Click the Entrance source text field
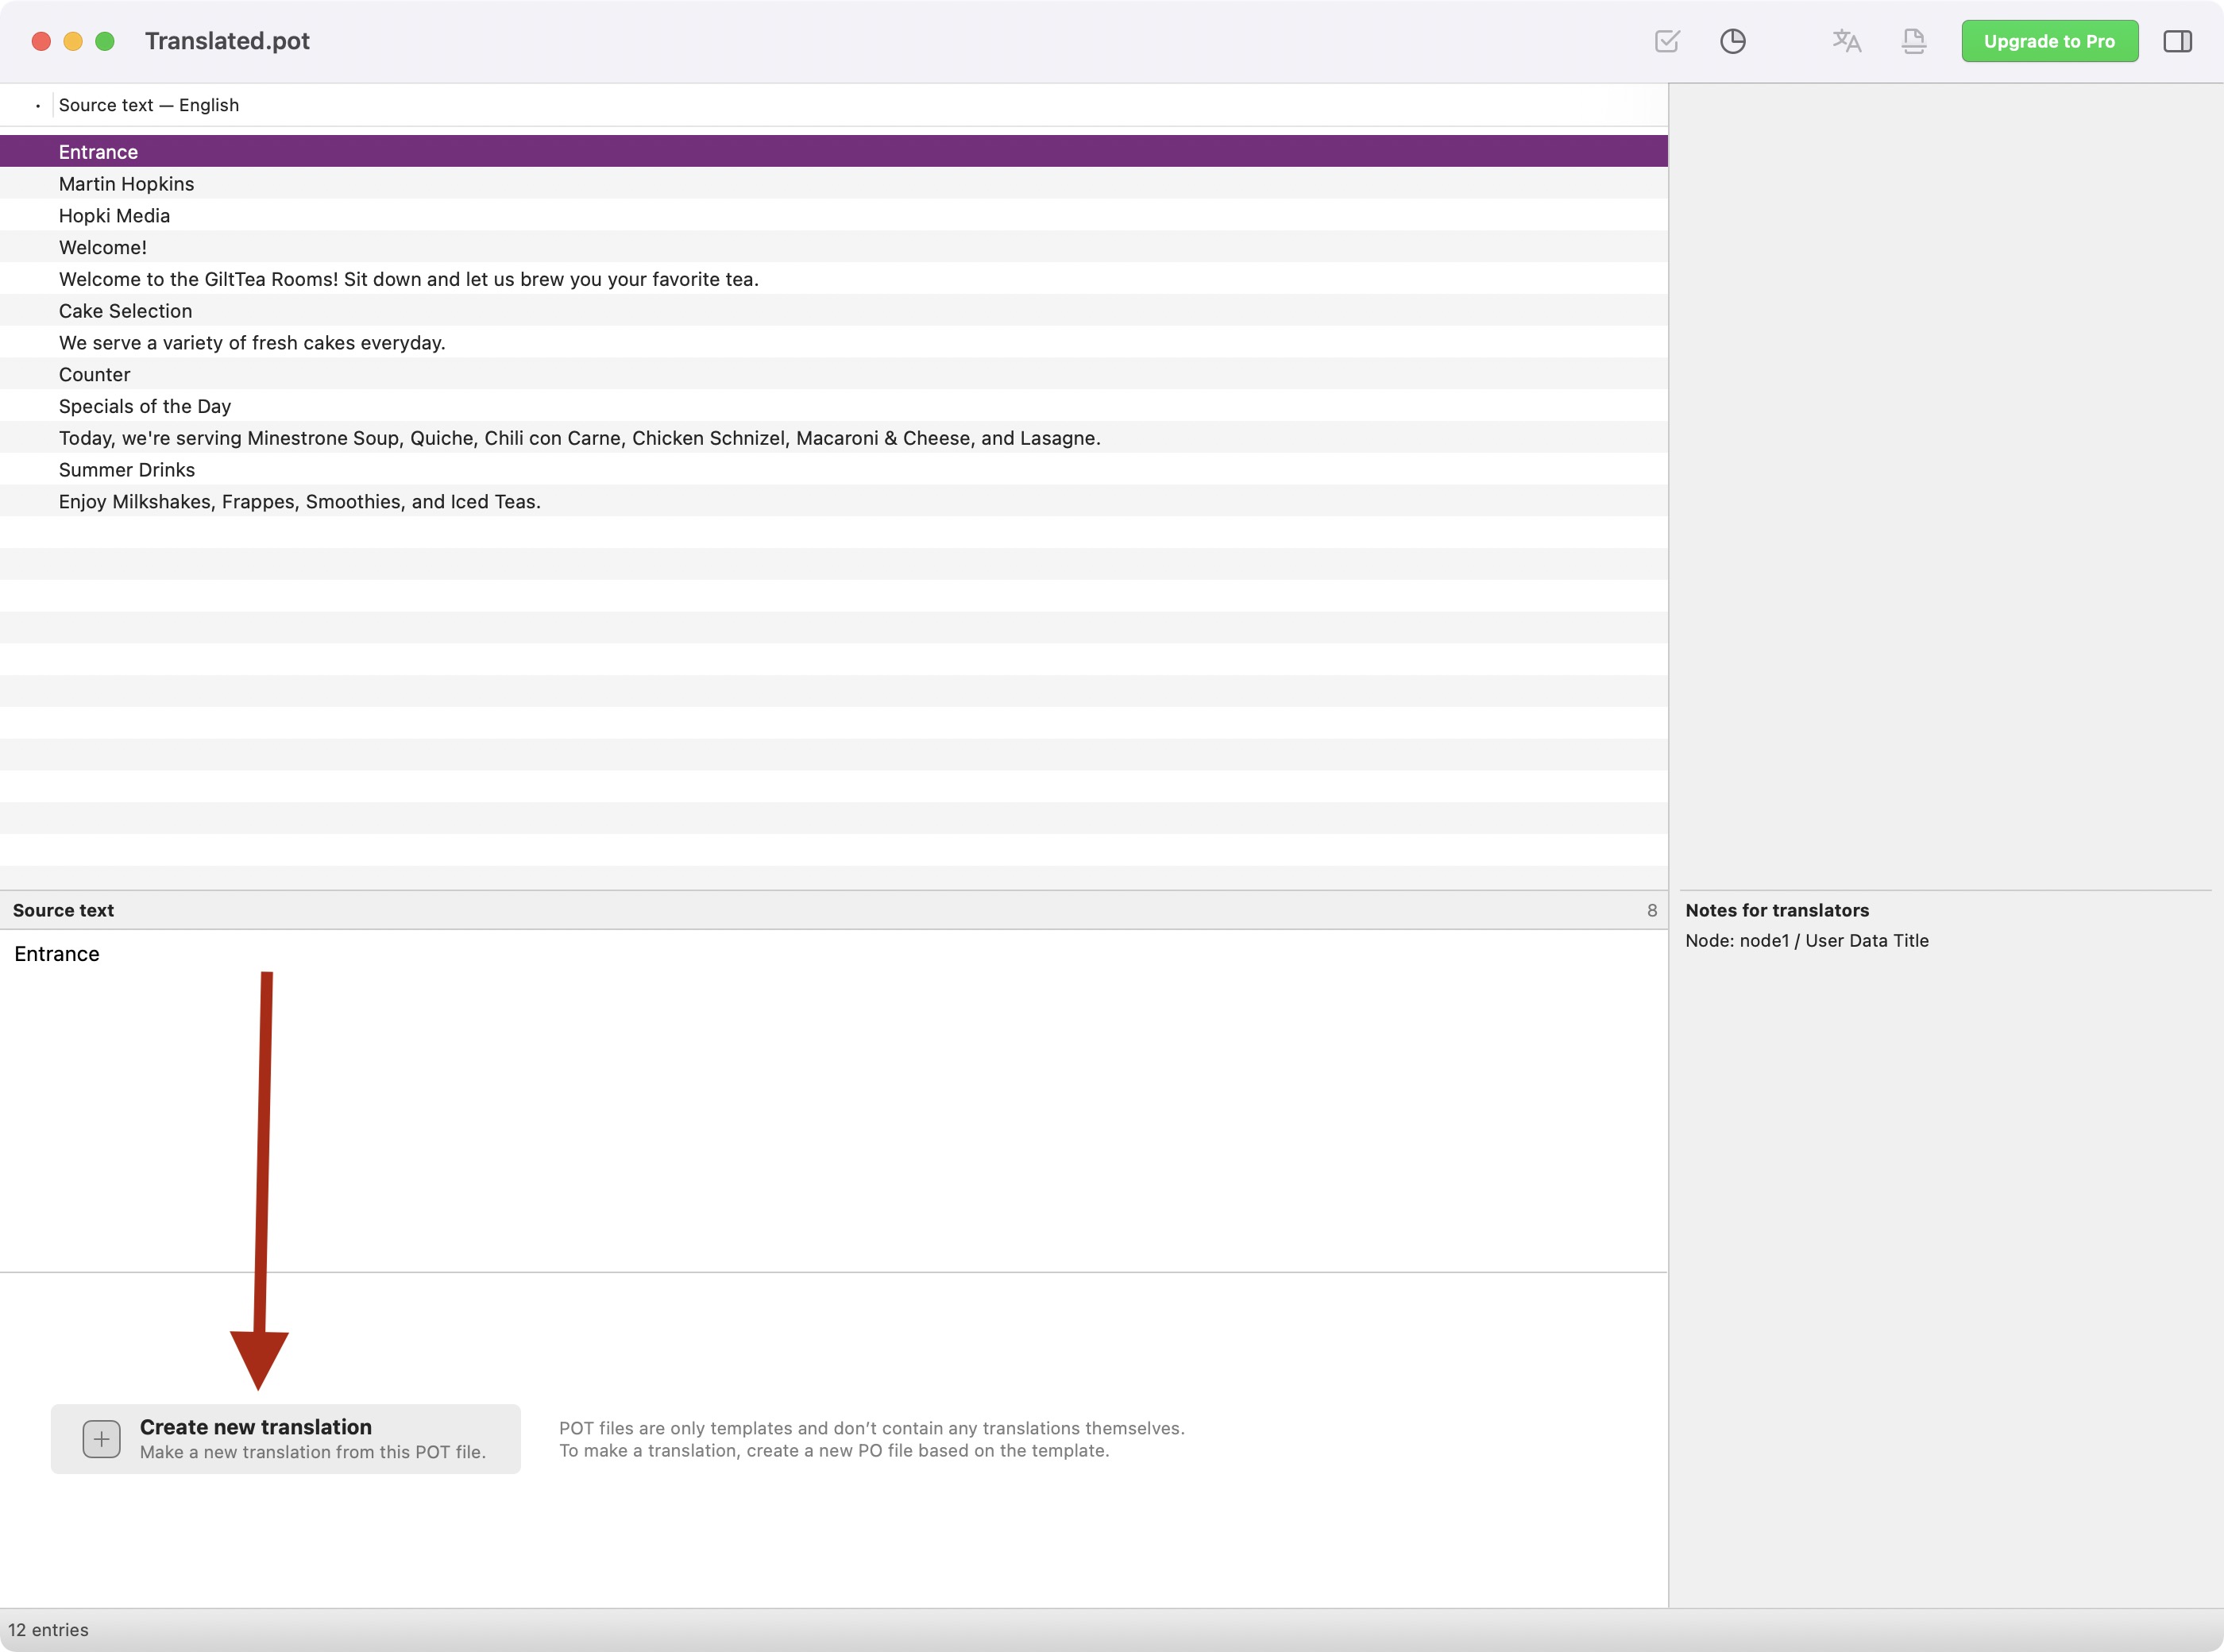Screen dimensions: 2224x1652 pos(57,954)
